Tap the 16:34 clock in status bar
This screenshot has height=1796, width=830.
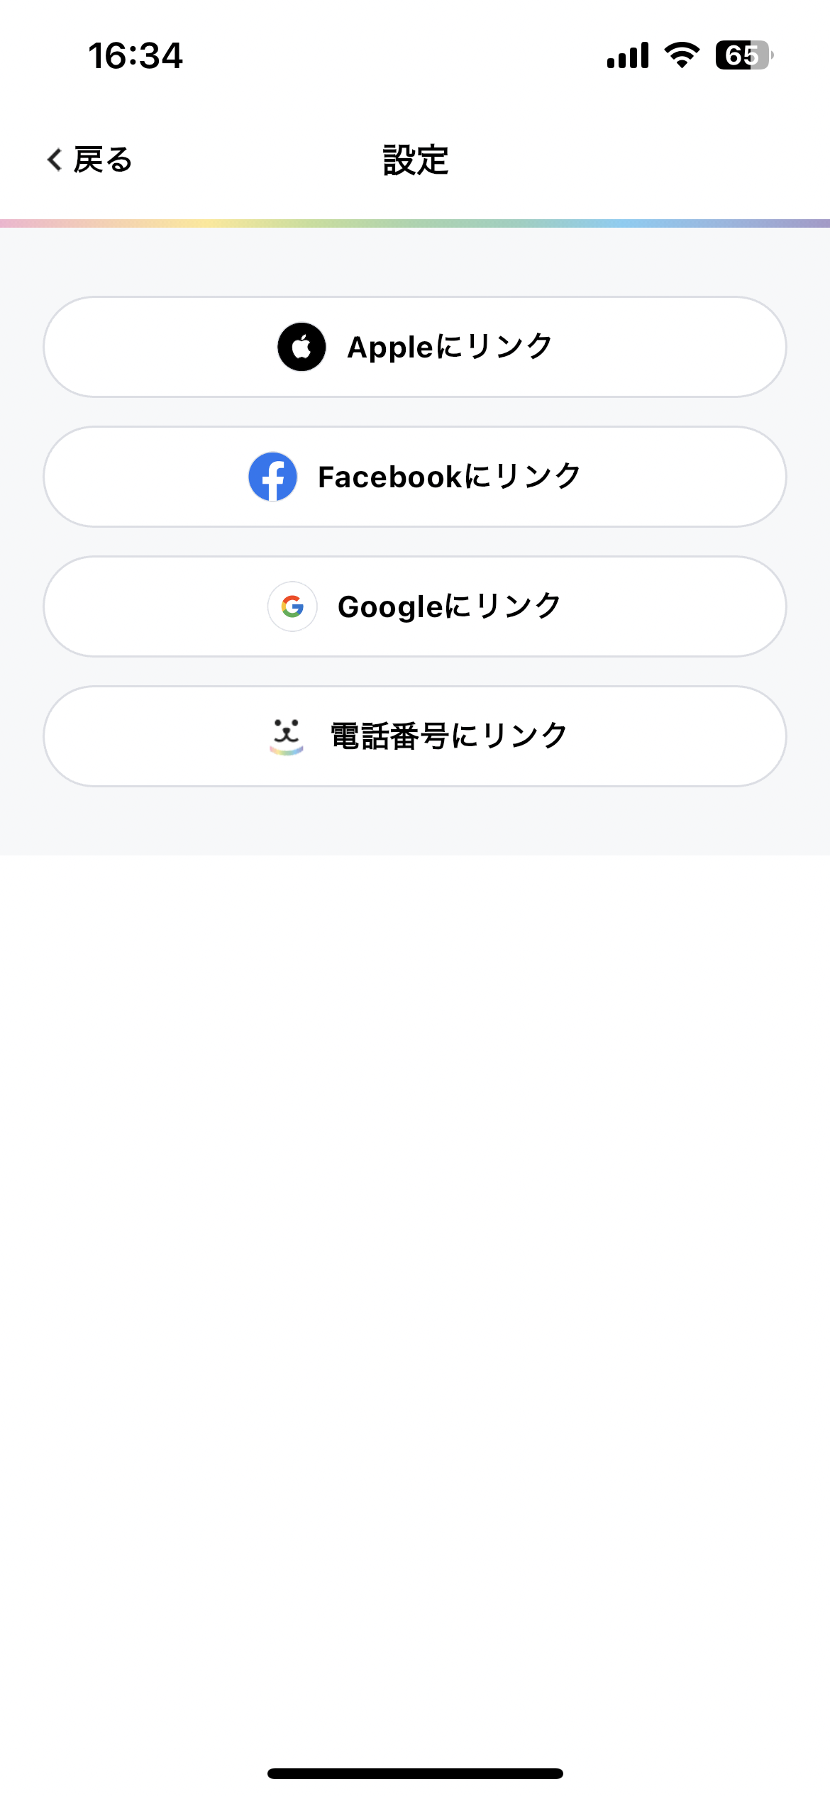[135, 55]
